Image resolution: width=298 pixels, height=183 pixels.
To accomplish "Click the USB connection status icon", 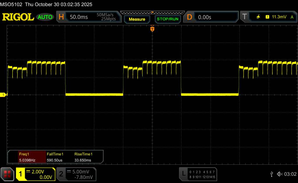I will coord(272,174).
